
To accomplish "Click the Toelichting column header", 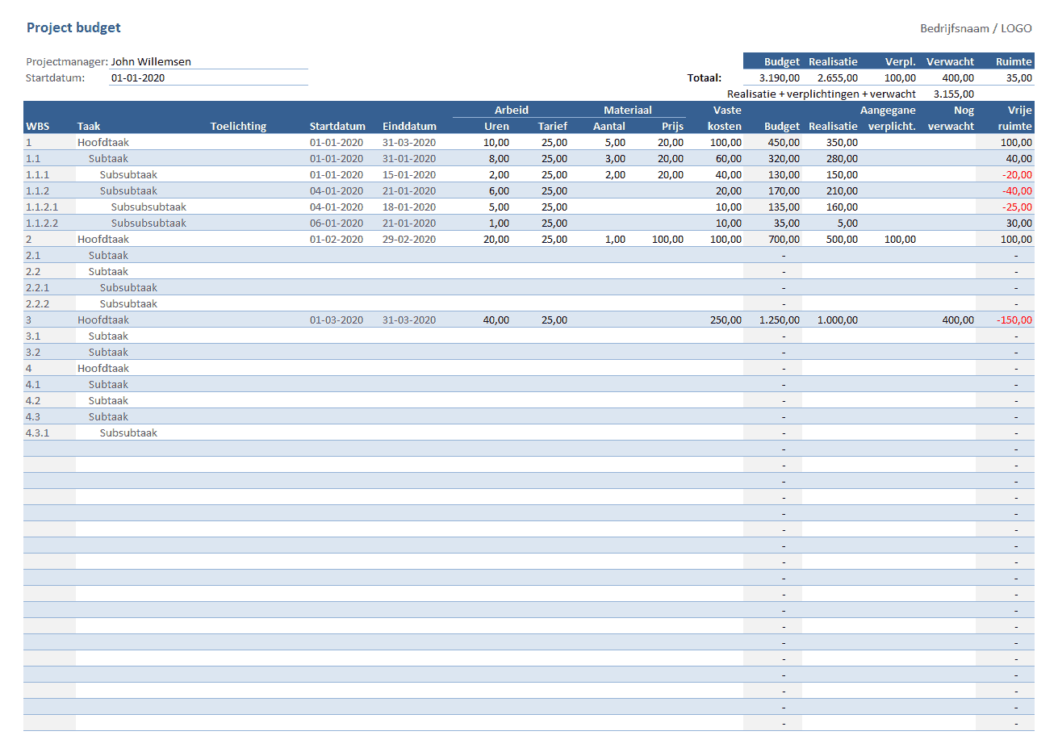I will [x=238, y=127].
